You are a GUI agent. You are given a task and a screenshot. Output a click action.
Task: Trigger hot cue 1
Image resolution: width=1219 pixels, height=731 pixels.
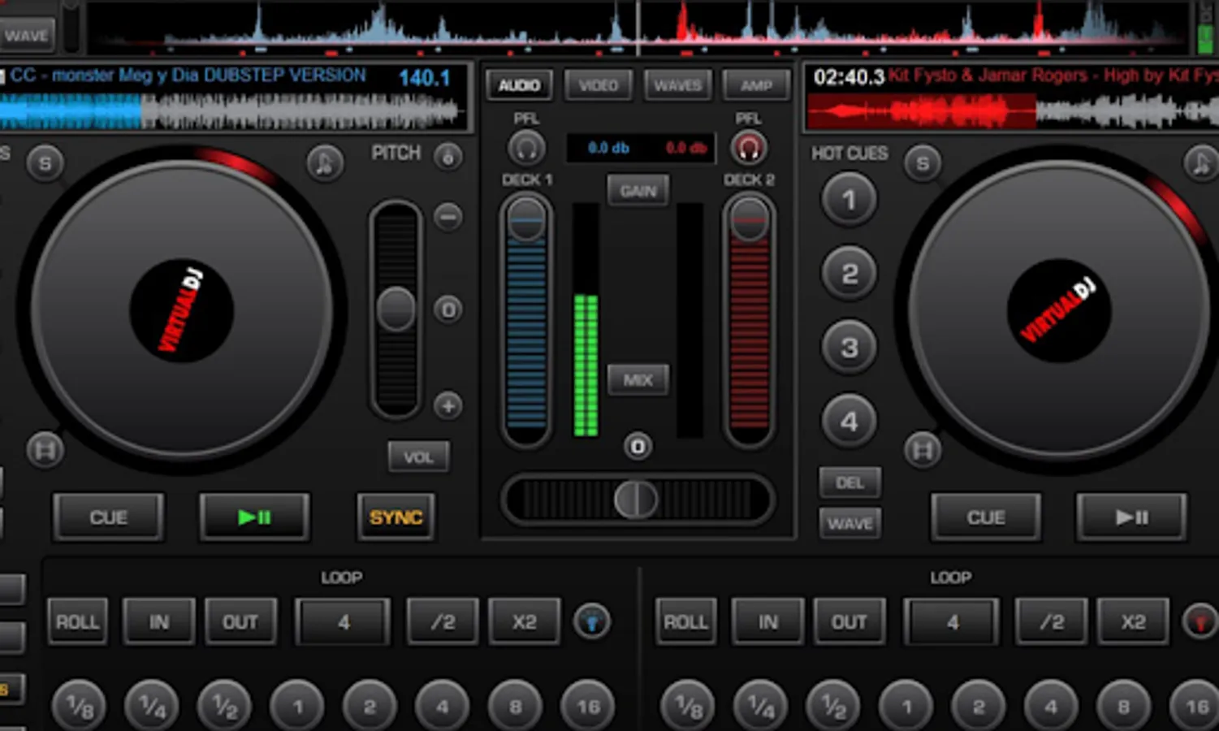click(849, 199)
